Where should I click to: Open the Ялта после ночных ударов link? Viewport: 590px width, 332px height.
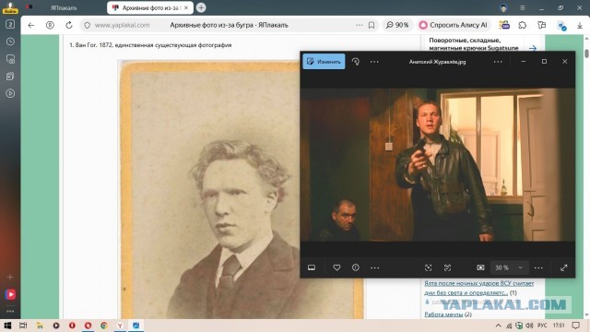(479, 288)
